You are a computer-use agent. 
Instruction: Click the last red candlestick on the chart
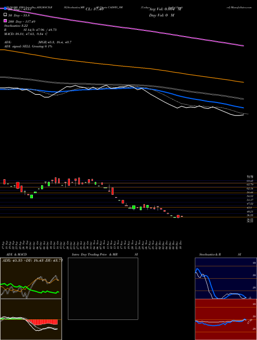pyautogui.click(x=182, y=216)
